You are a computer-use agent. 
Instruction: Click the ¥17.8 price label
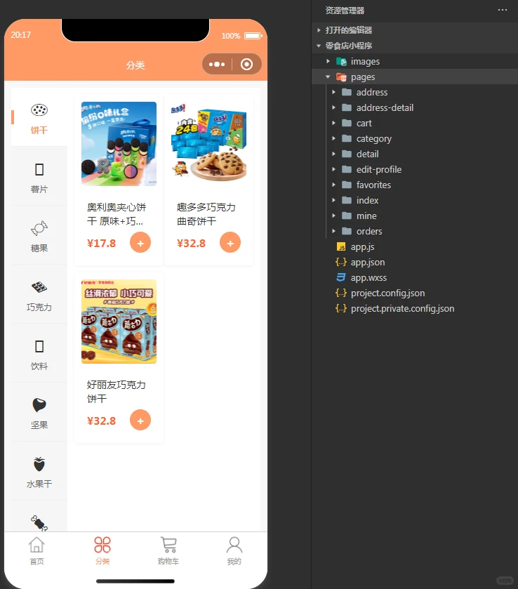click(101, 243)
